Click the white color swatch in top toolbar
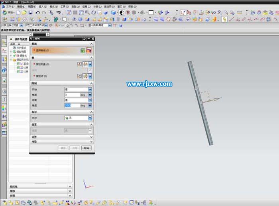The image size is (279, 206). pyautogui.click(x=151, y=13)
